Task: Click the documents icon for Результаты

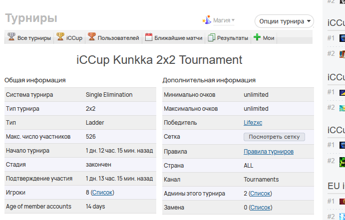Action: [x=212, y=37]
